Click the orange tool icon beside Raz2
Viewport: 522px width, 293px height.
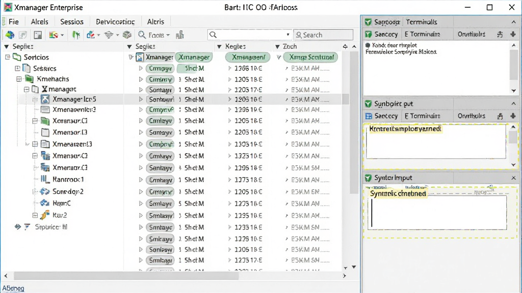point(45,215)
